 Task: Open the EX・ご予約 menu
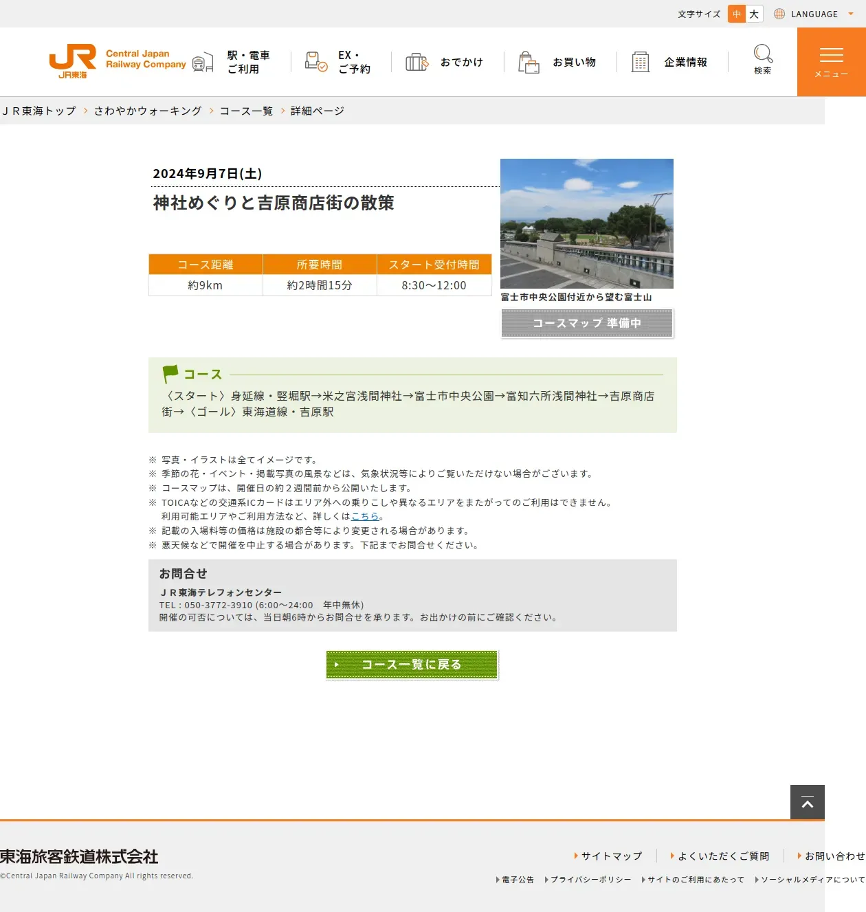pyautogui.click(x=354, y=62)
